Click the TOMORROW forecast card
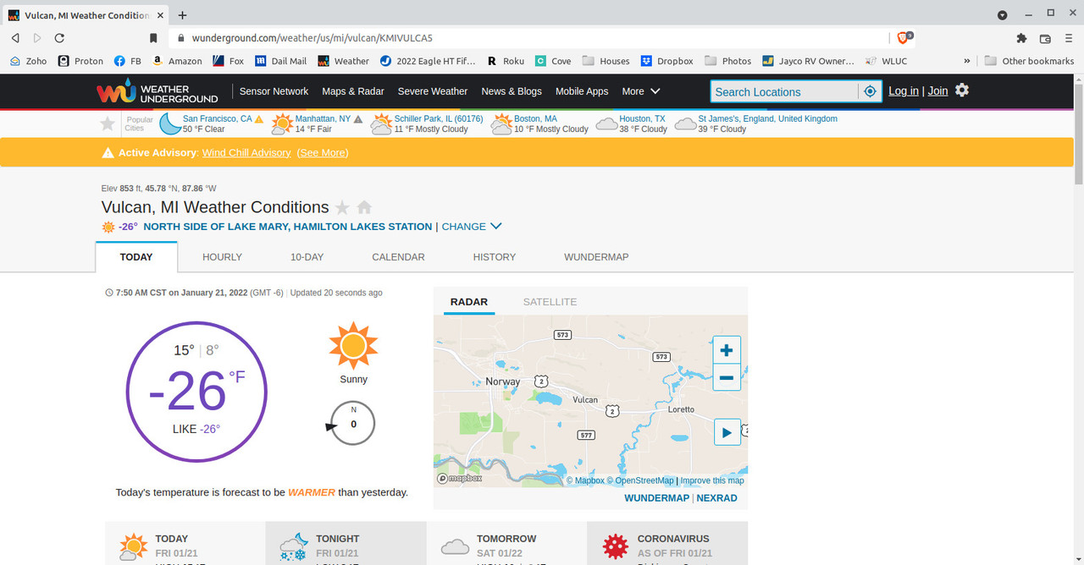1084x565 pixels. [x=506, y=544]
